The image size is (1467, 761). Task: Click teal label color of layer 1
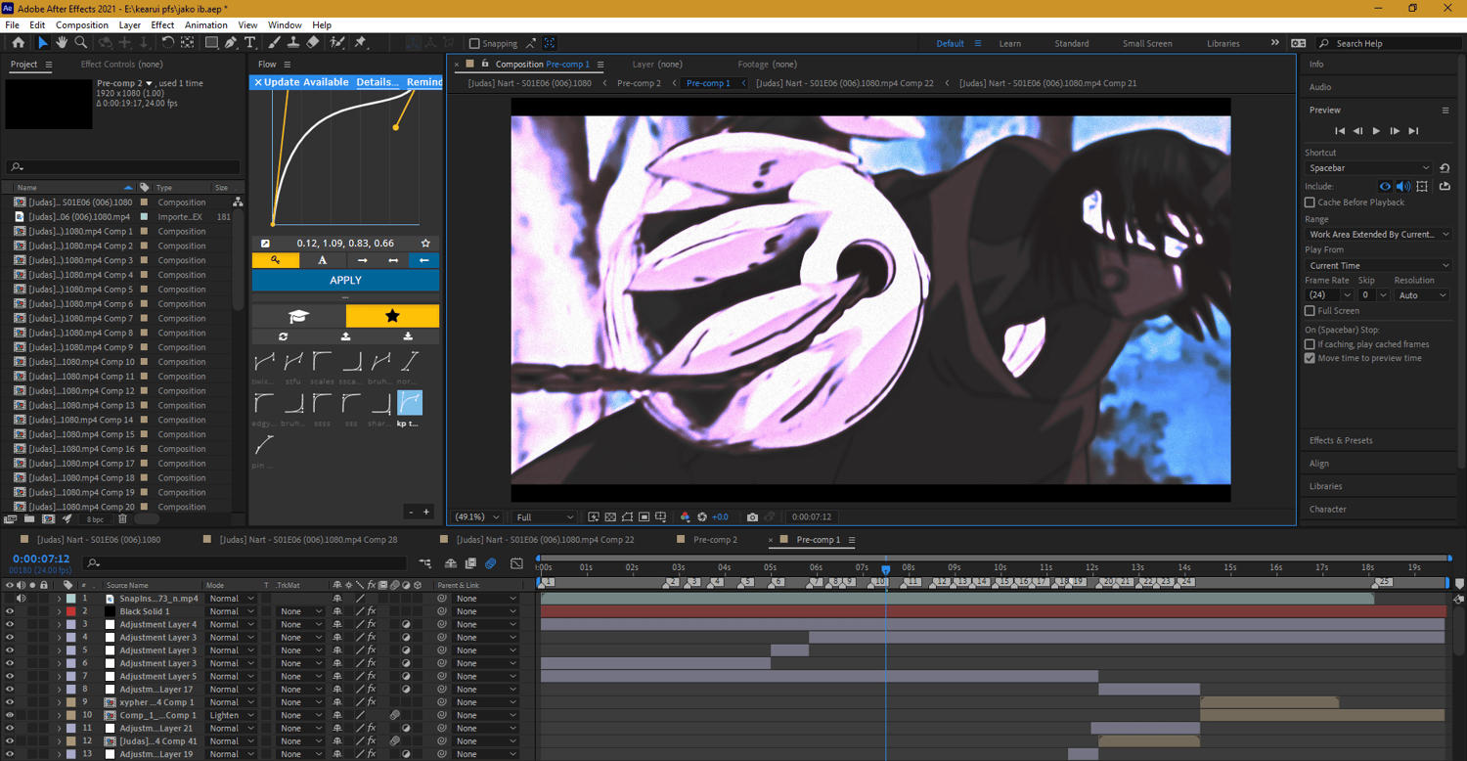pos(70,599)
